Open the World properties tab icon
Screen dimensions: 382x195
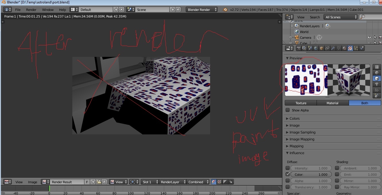tap(316, 48)
